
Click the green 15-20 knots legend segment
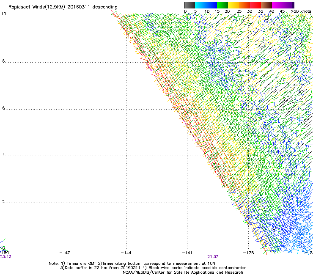pyautogui.click(x=222, y=5)
